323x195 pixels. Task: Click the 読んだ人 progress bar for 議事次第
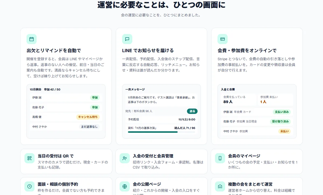tap(161, 132)
